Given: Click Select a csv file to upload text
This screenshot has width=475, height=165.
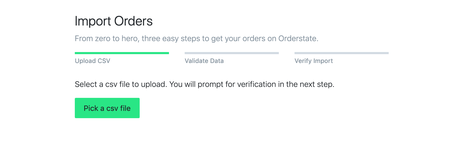Looking at the screenshot, I should click(x=121, y=84).
